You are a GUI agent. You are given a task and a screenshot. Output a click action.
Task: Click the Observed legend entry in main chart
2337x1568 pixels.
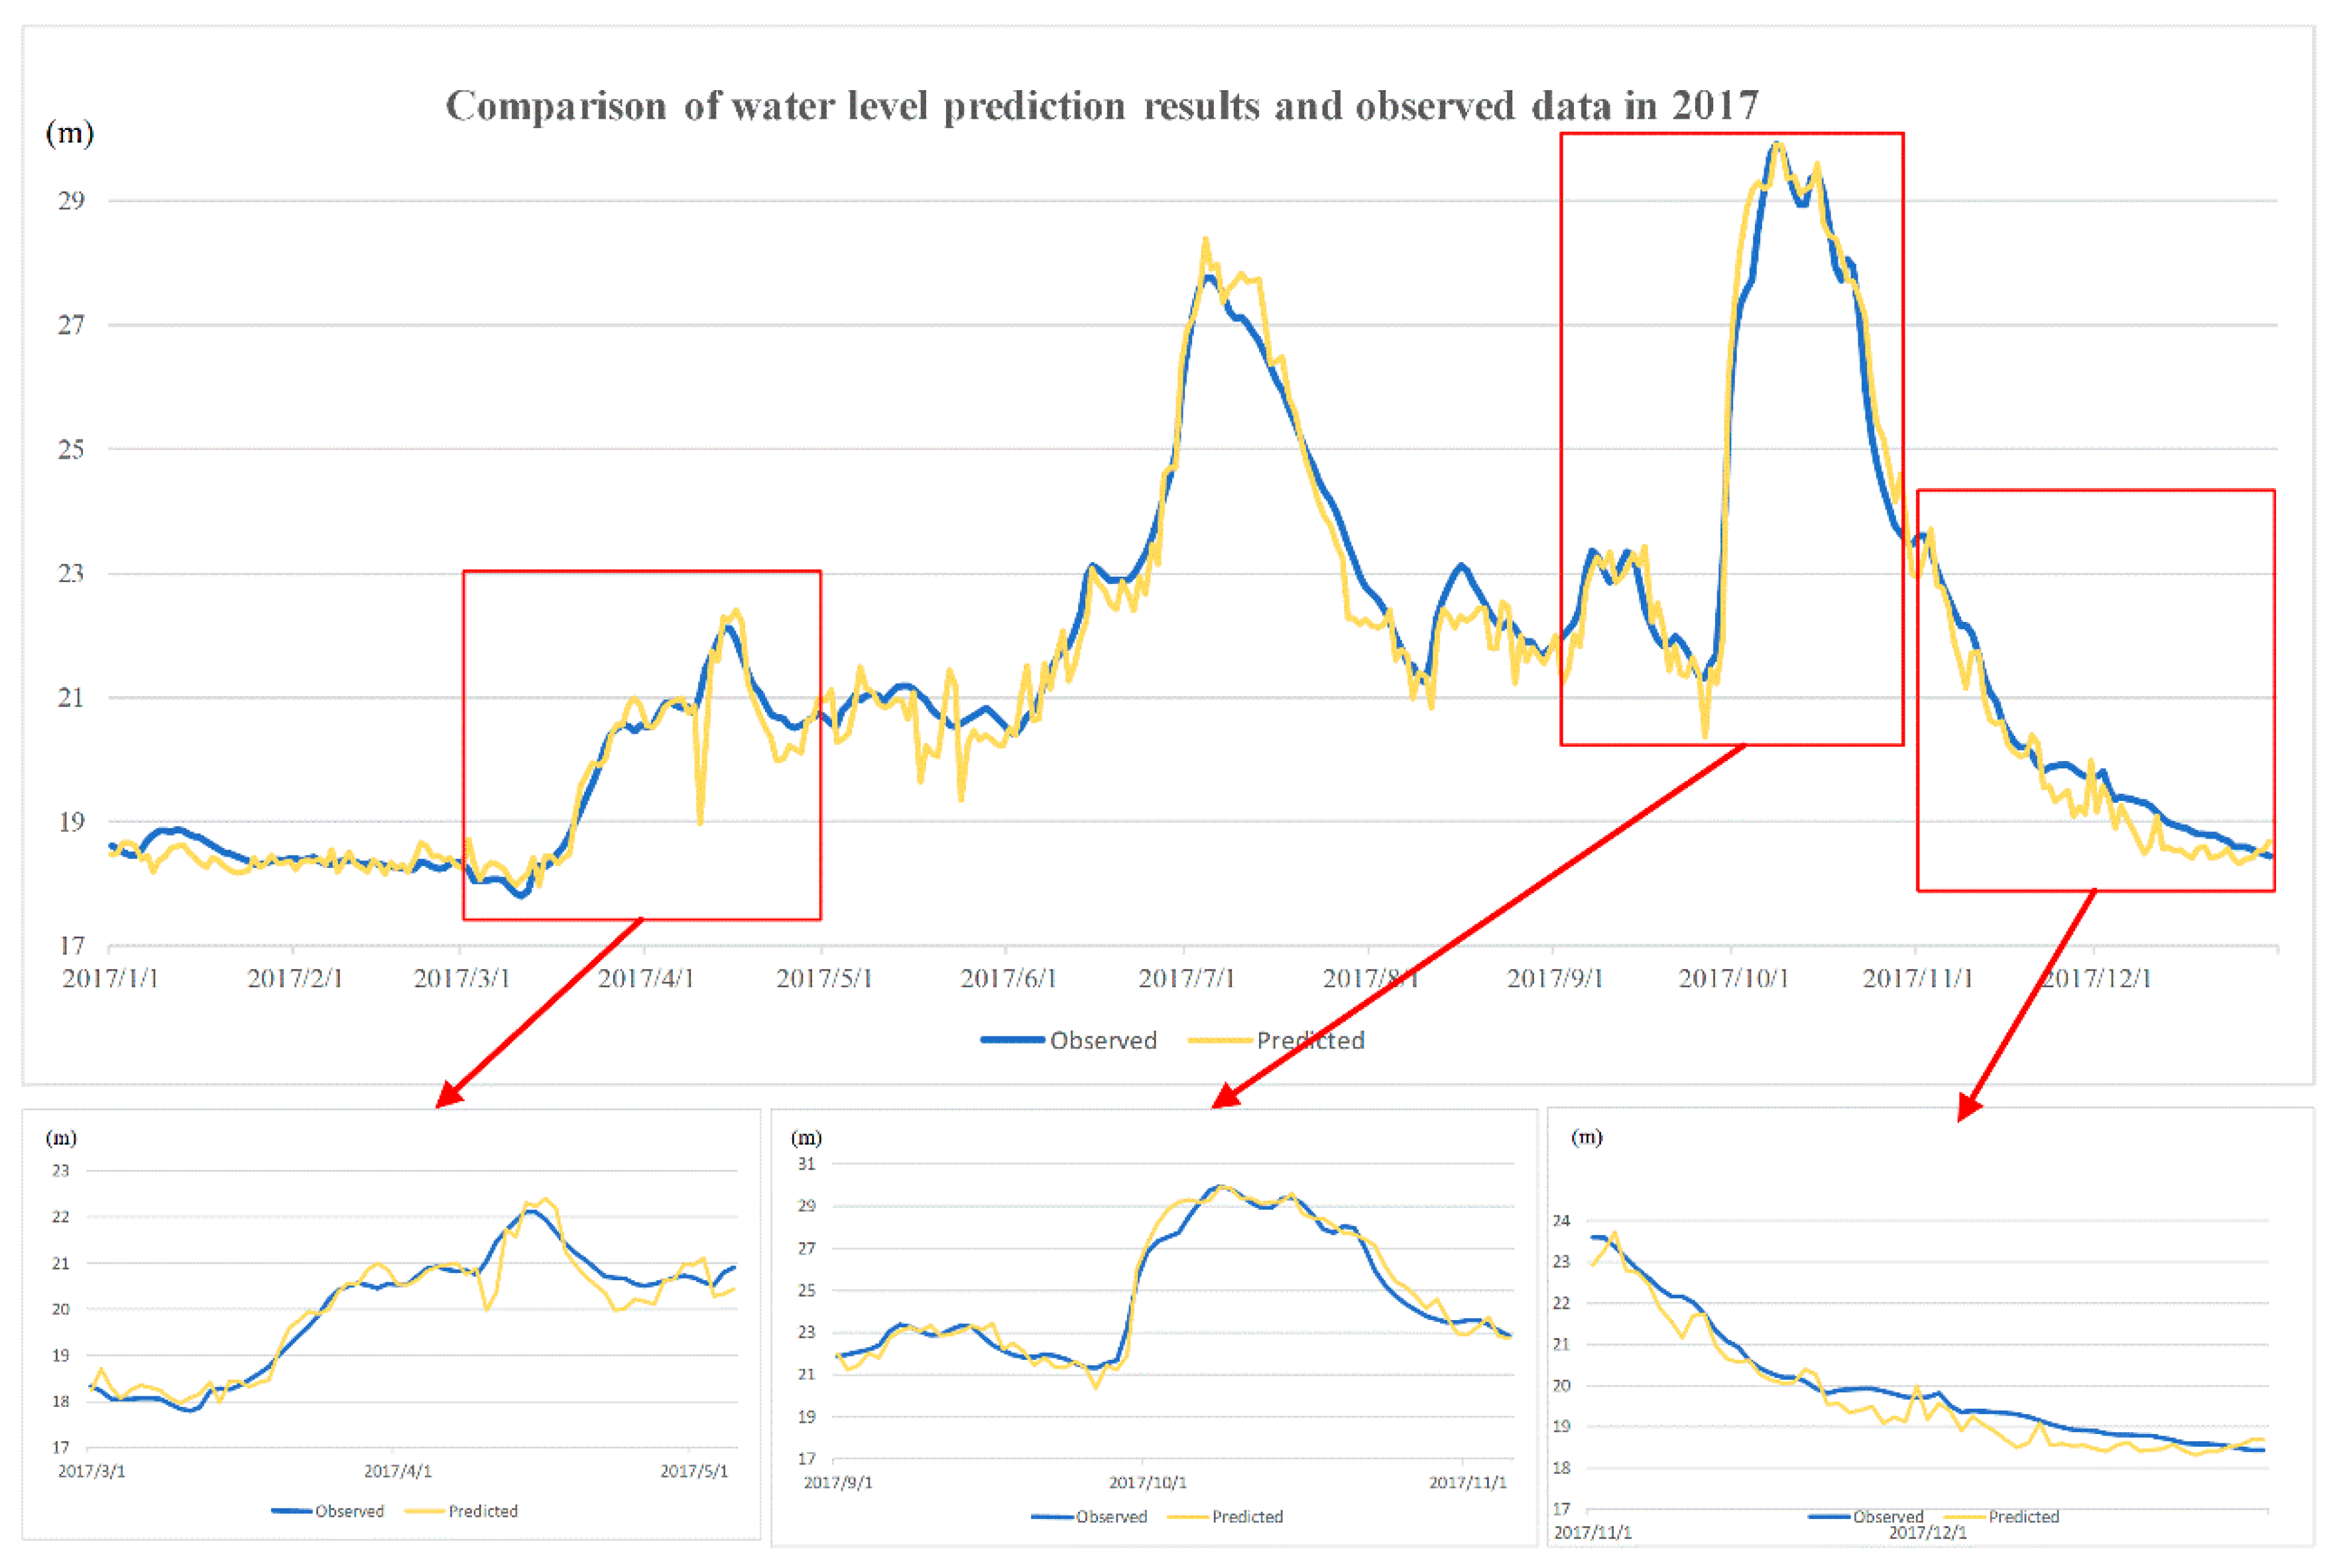point(1102,1040)
